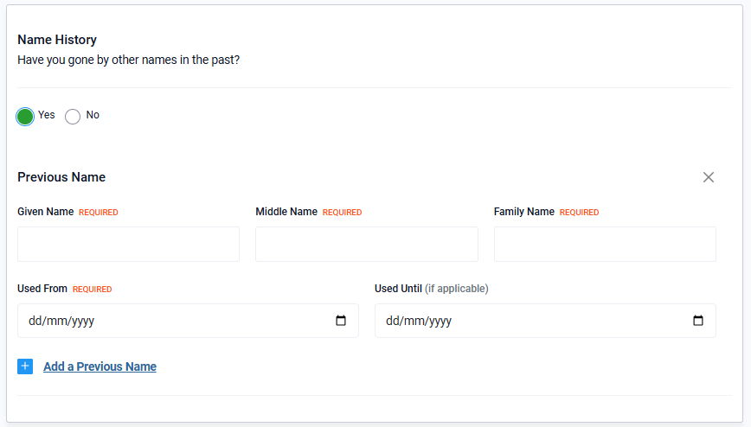Focus the Family Name text box
This screenshot has height=427, width=751.
(x=605, y=244)
